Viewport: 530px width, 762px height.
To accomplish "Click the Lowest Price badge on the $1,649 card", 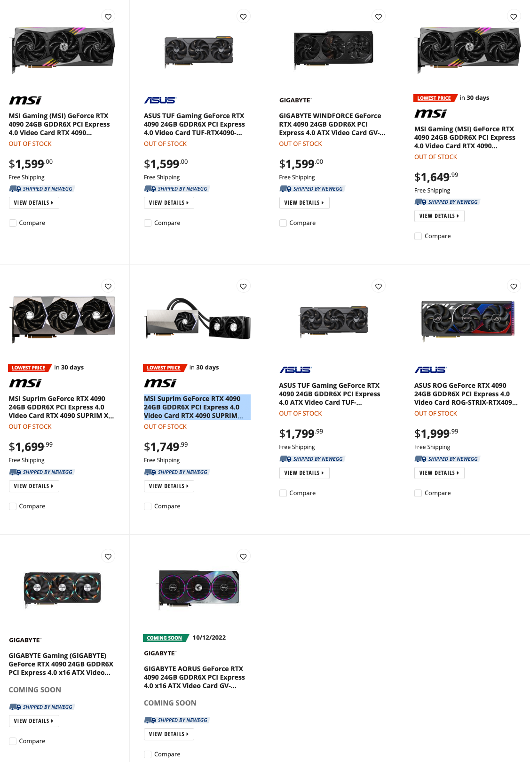I will pyautogui.click(x=434, y=98).
